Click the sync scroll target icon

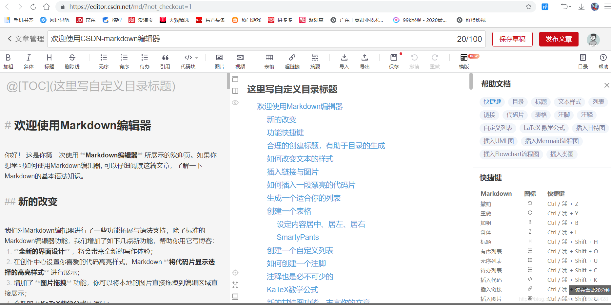[x=235, y=273]
